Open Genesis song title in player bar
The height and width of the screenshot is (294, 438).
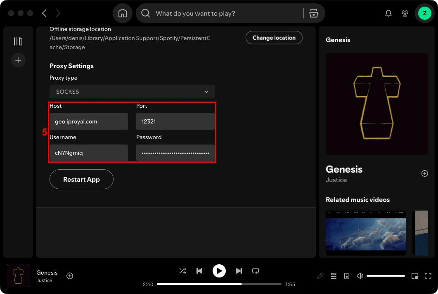click(x=47, y=273)
